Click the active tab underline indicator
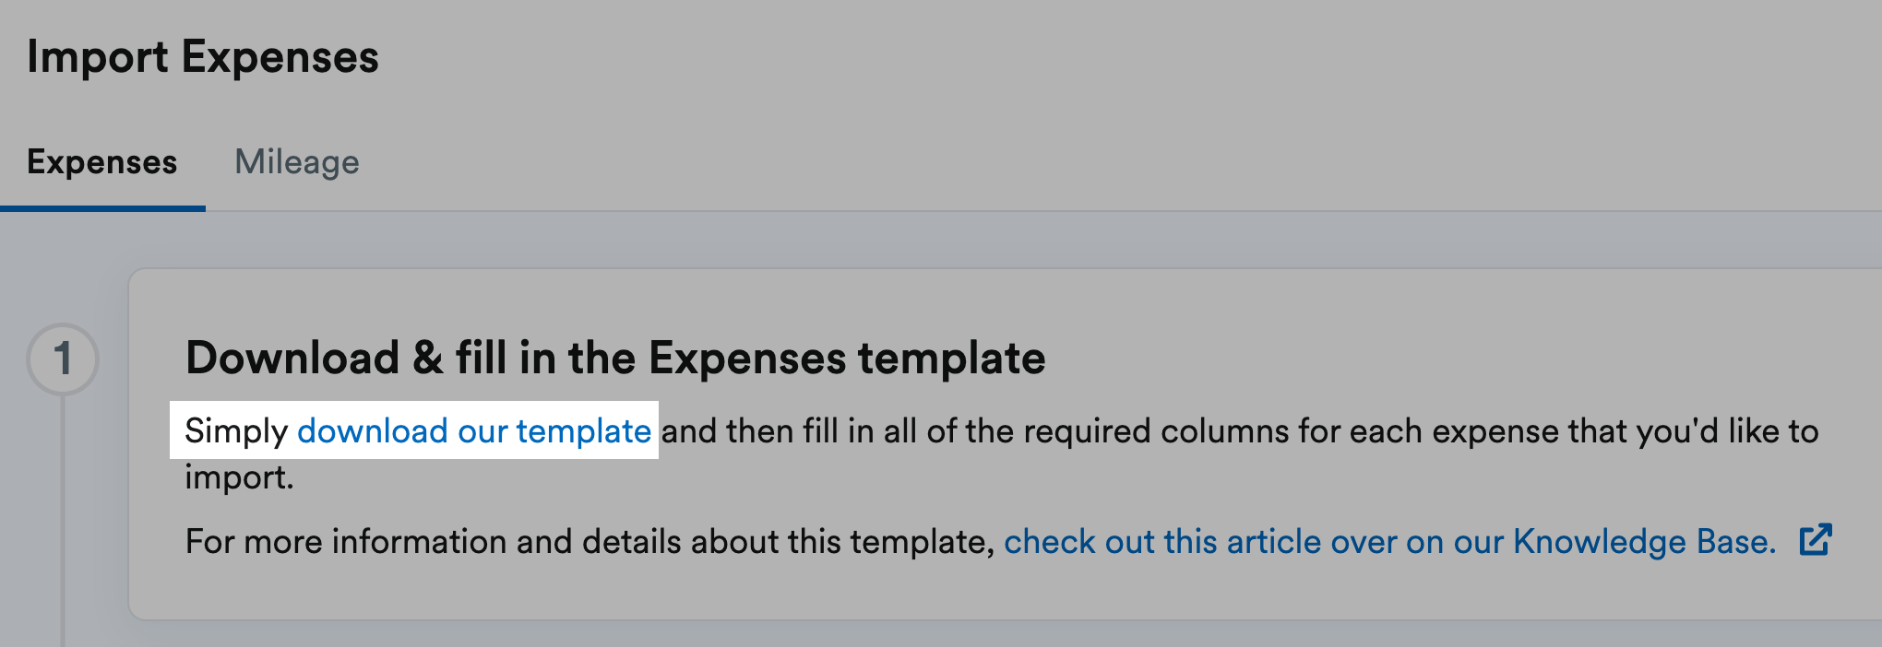The width and height of the screenshot is (1882, 647). coord(102,209)
